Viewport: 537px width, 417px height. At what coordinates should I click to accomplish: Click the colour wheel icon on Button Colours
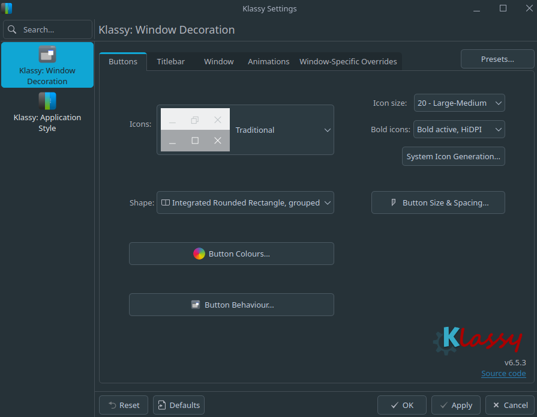199,254
